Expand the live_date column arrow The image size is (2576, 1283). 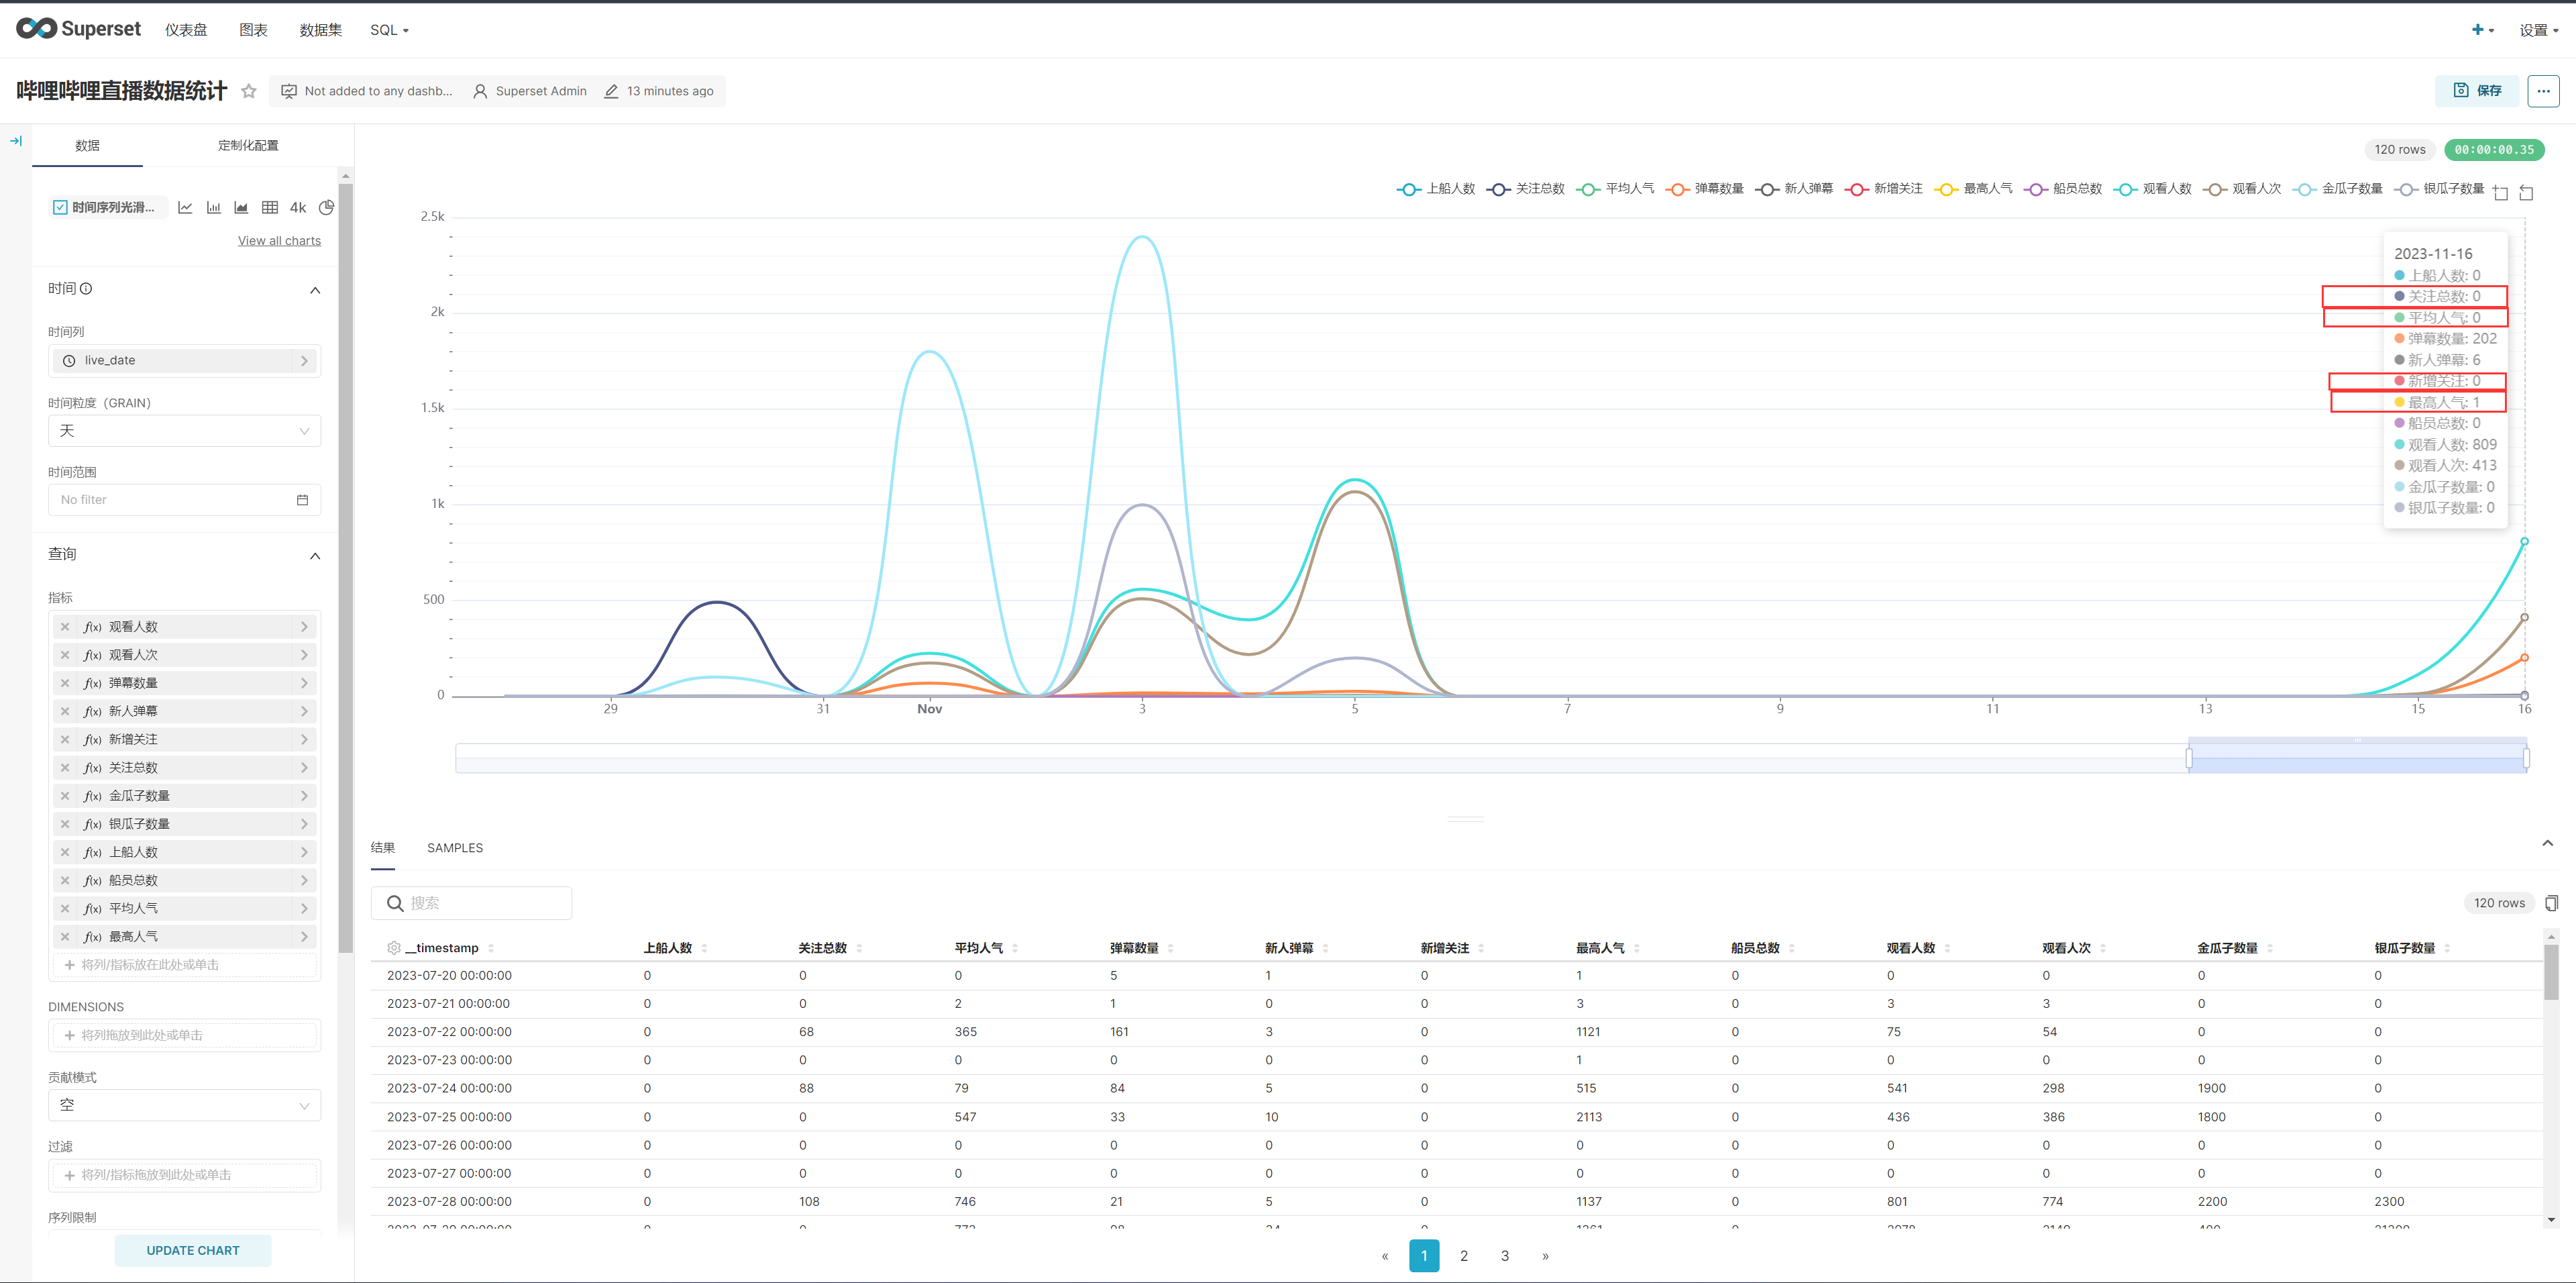coord(304,360)
